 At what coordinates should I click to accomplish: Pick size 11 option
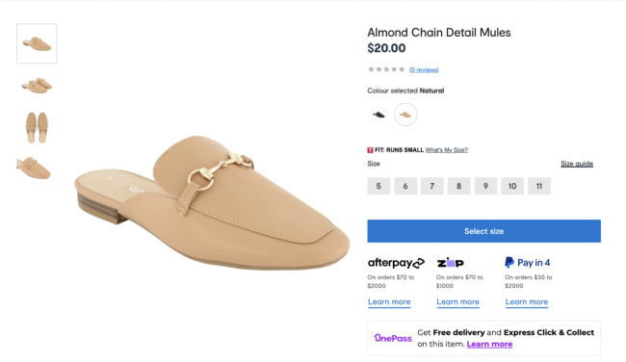pos(539,186)
